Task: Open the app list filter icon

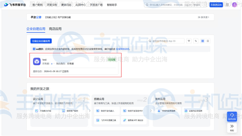Action: click(x=189, y=41)
